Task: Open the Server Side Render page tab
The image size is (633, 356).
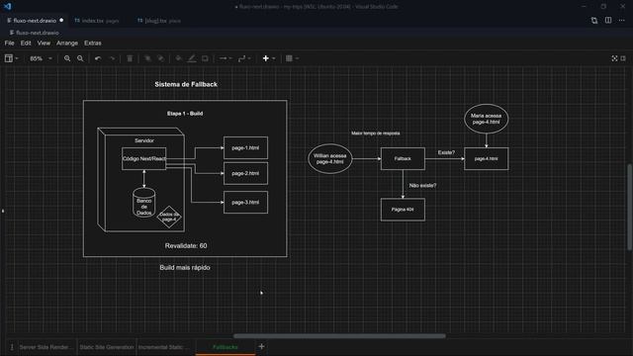Action: pos(46,347)
